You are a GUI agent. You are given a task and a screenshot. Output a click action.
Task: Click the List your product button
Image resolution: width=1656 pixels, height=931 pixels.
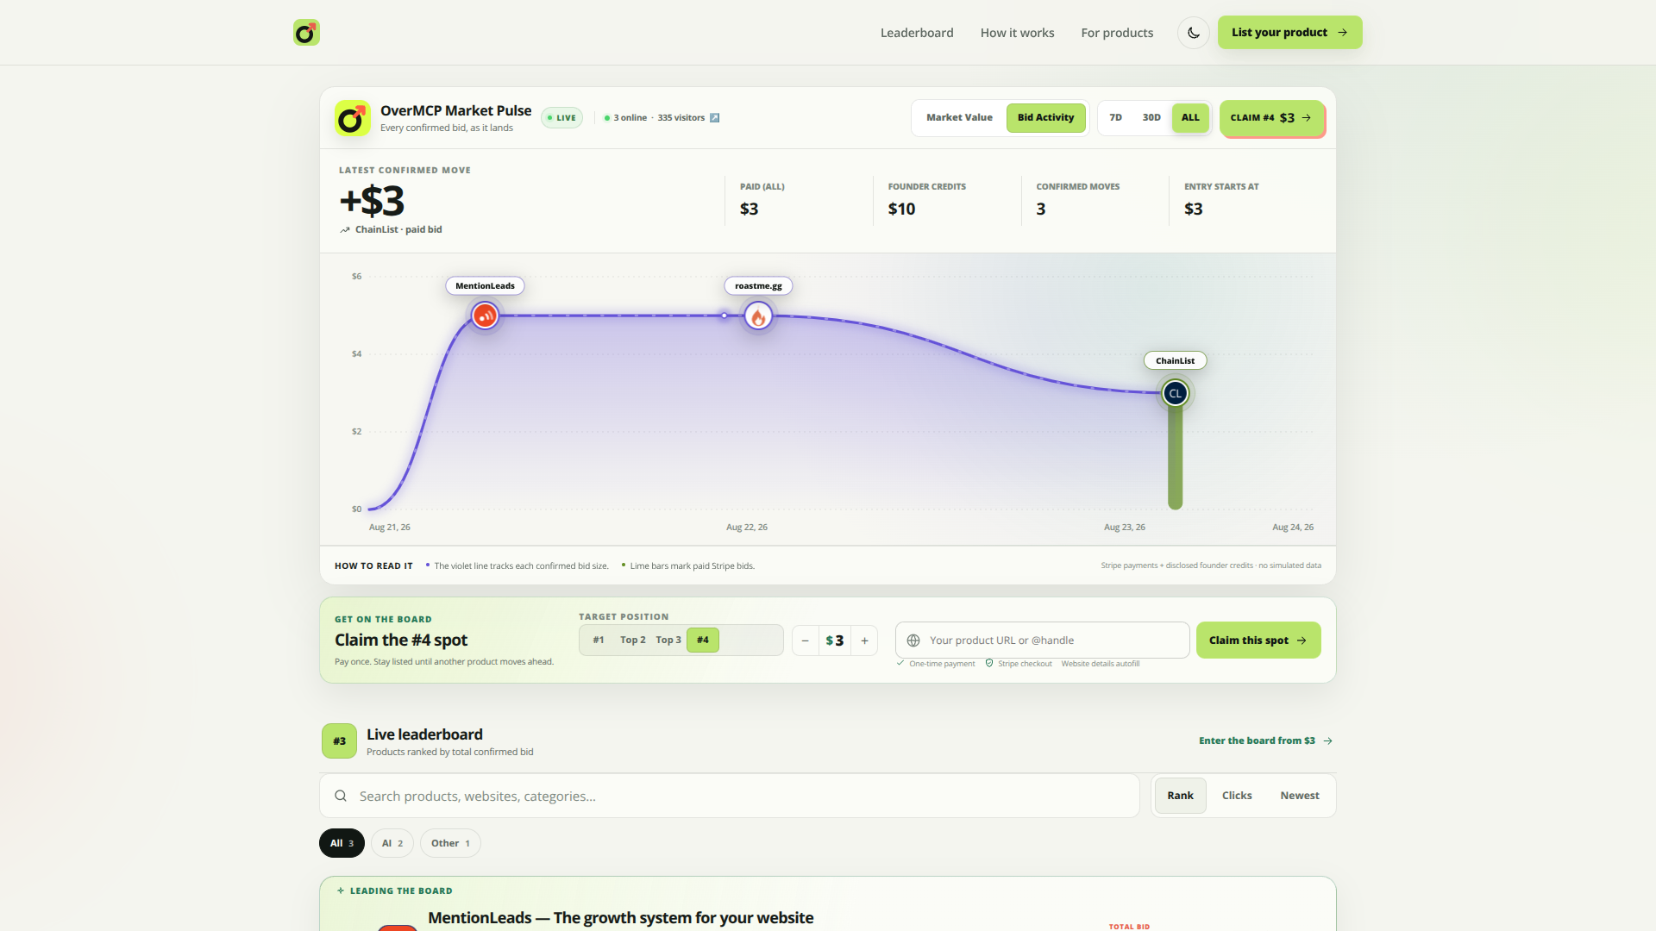1289,33
